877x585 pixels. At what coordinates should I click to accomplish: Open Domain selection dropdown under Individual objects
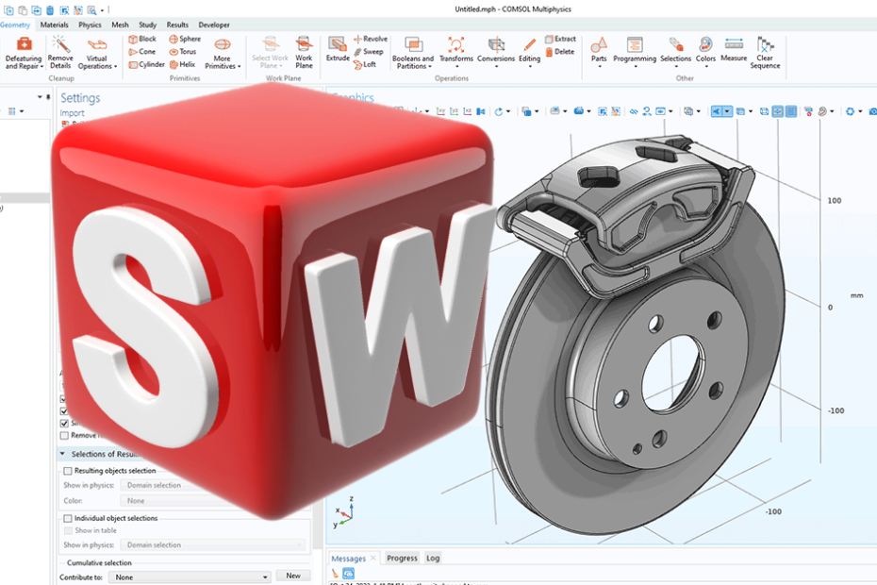213,544
